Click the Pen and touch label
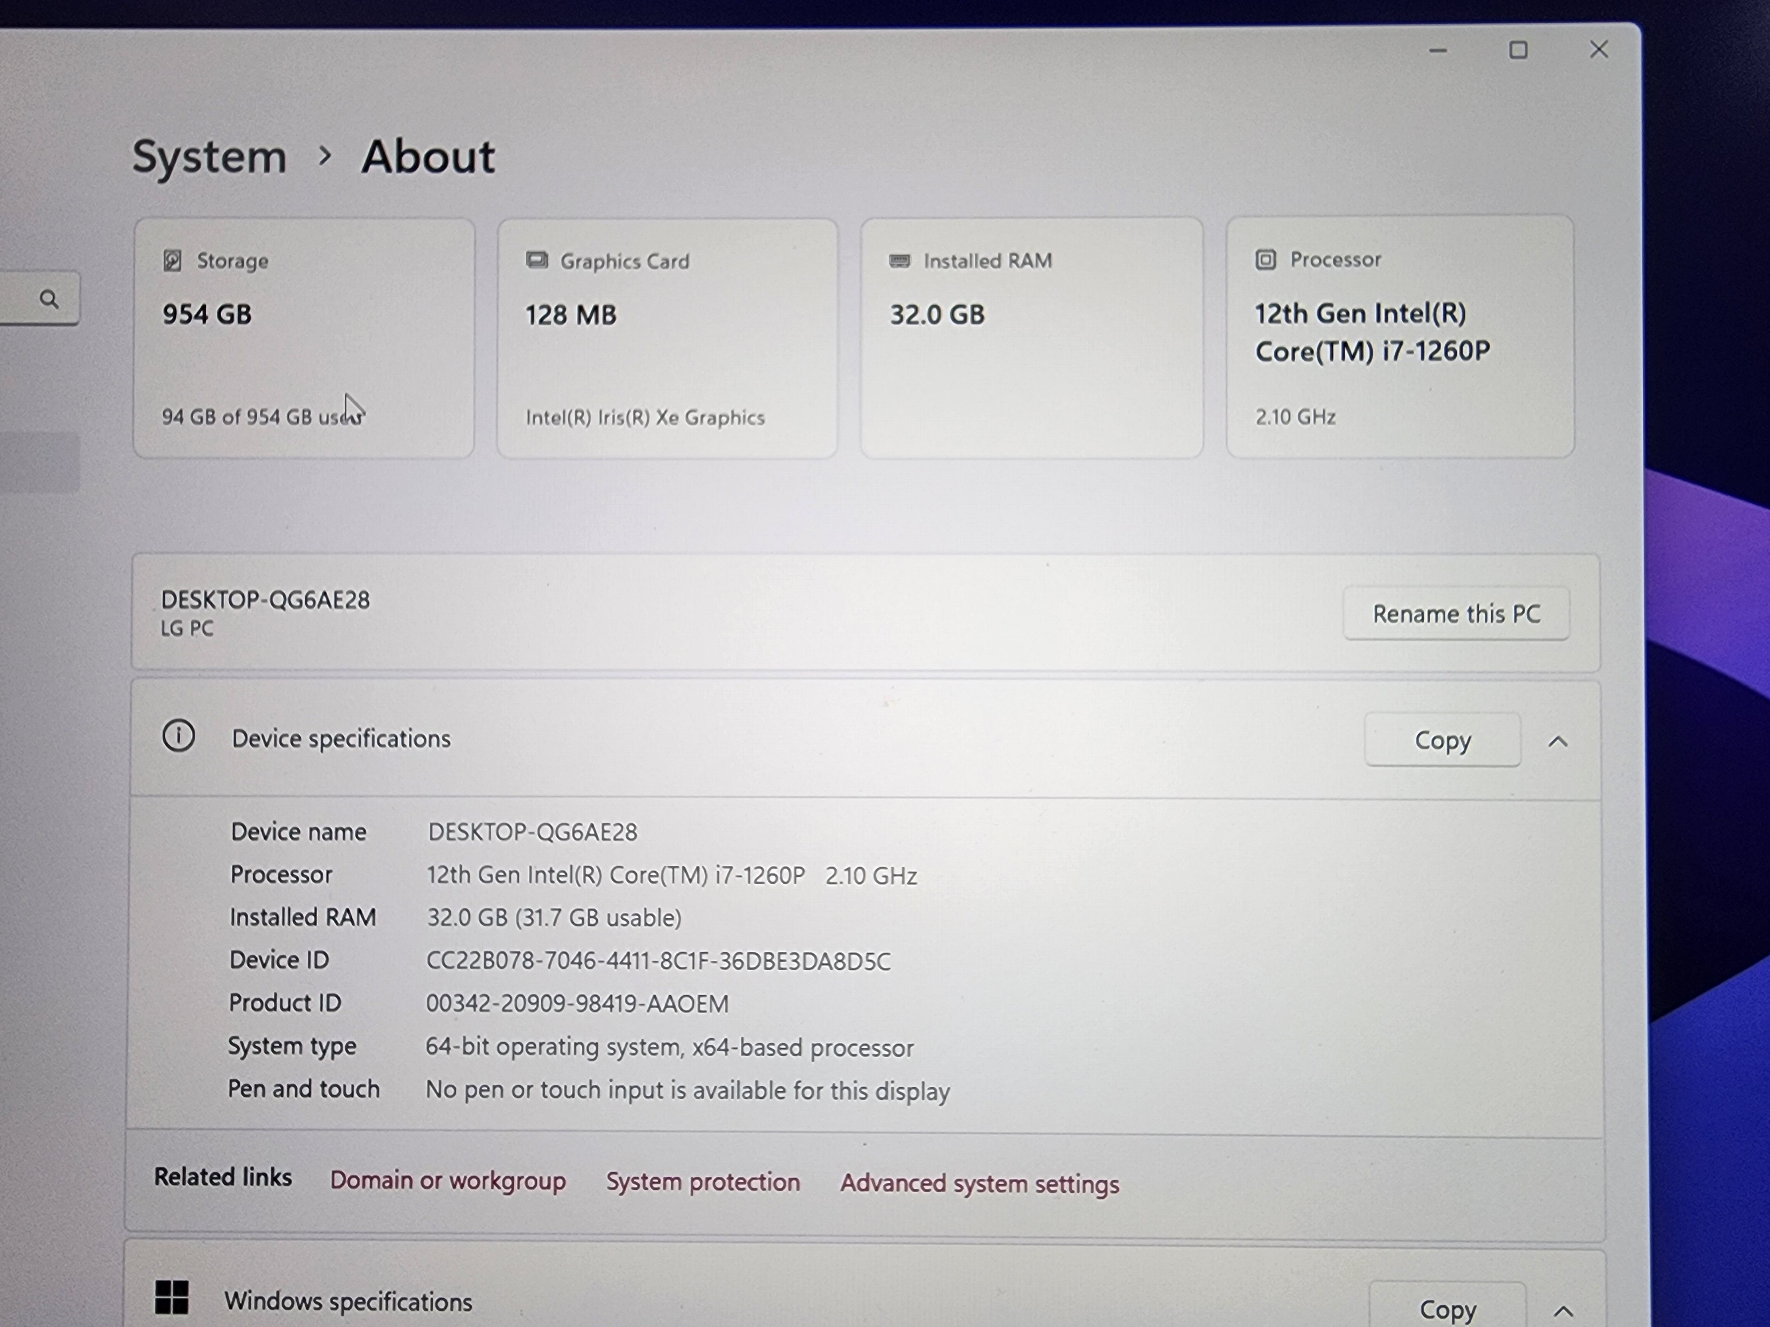This screenshot has width=1770, height=1327. coord(304,1089)
